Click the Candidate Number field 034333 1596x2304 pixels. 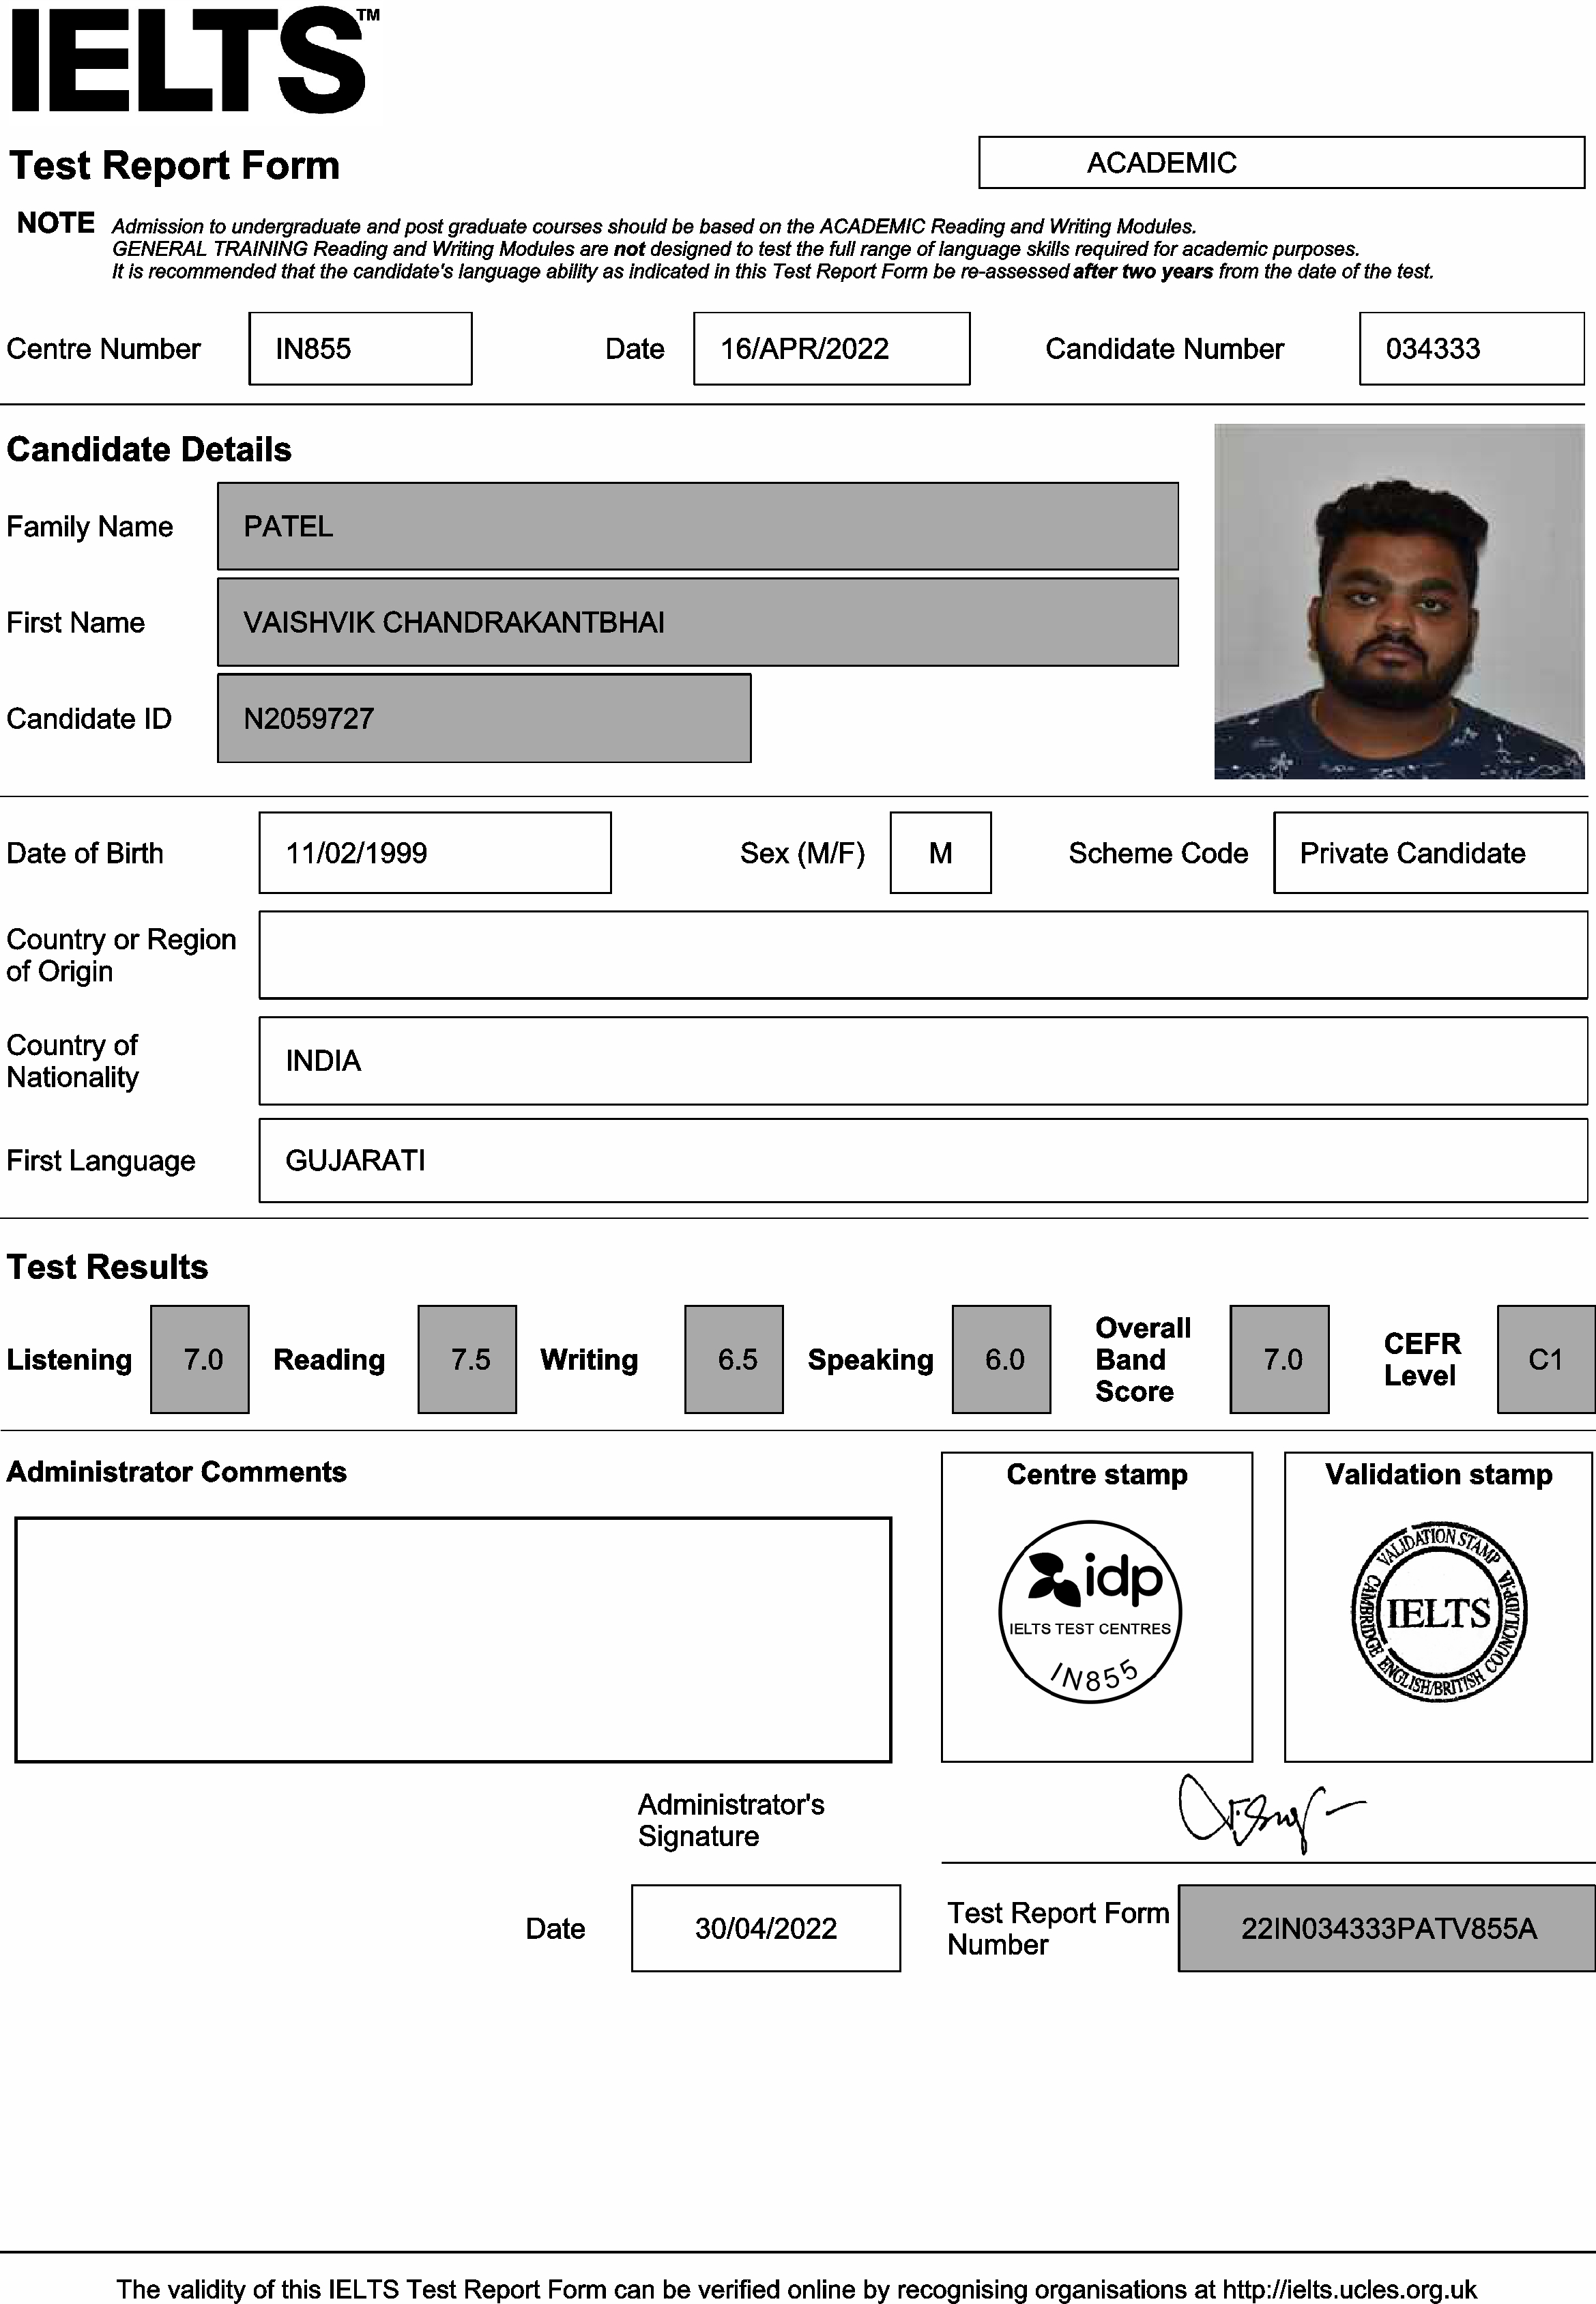(1470, 348)
